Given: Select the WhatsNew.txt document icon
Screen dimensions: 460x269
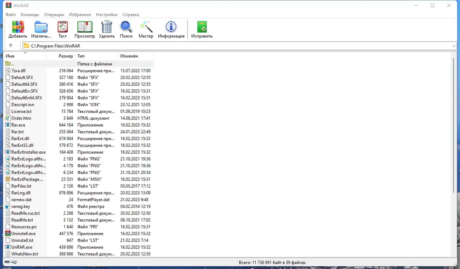Looking at the screenshot, I should coord(8,254).
